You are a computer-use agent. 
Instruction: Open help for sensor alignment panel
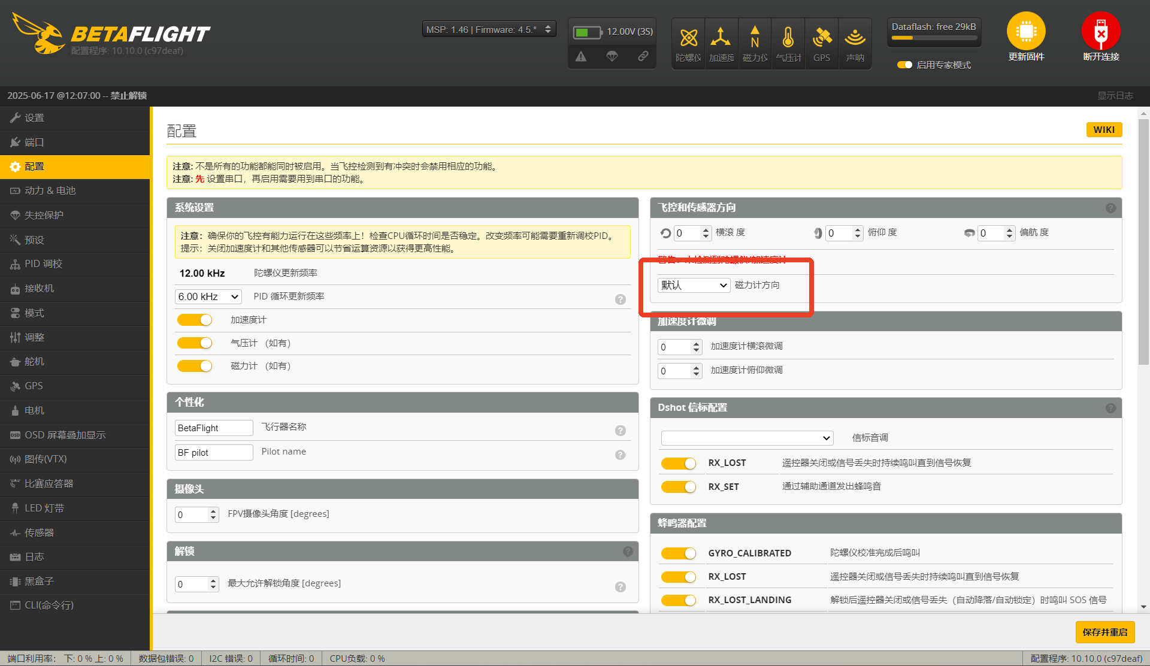click(1110, 208)
